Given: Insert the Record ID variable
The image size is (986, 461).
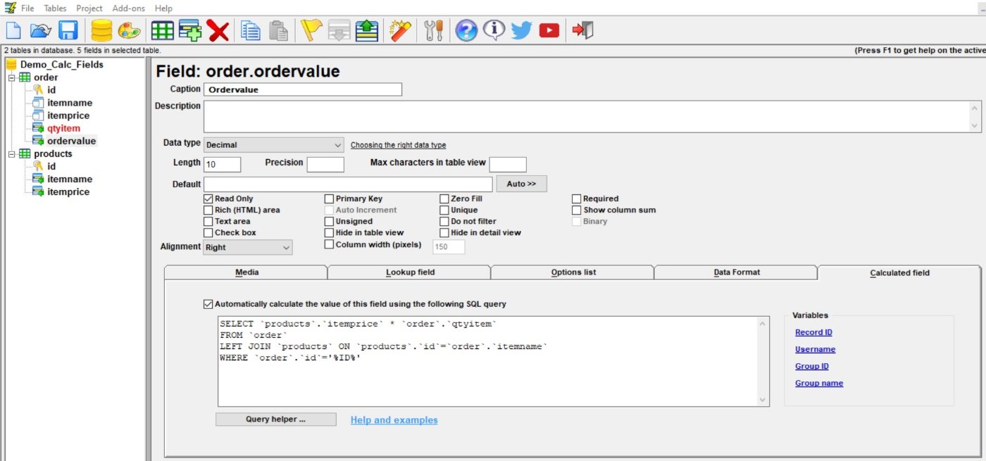Looking at the screenshot, I should (x=813, y=333).
